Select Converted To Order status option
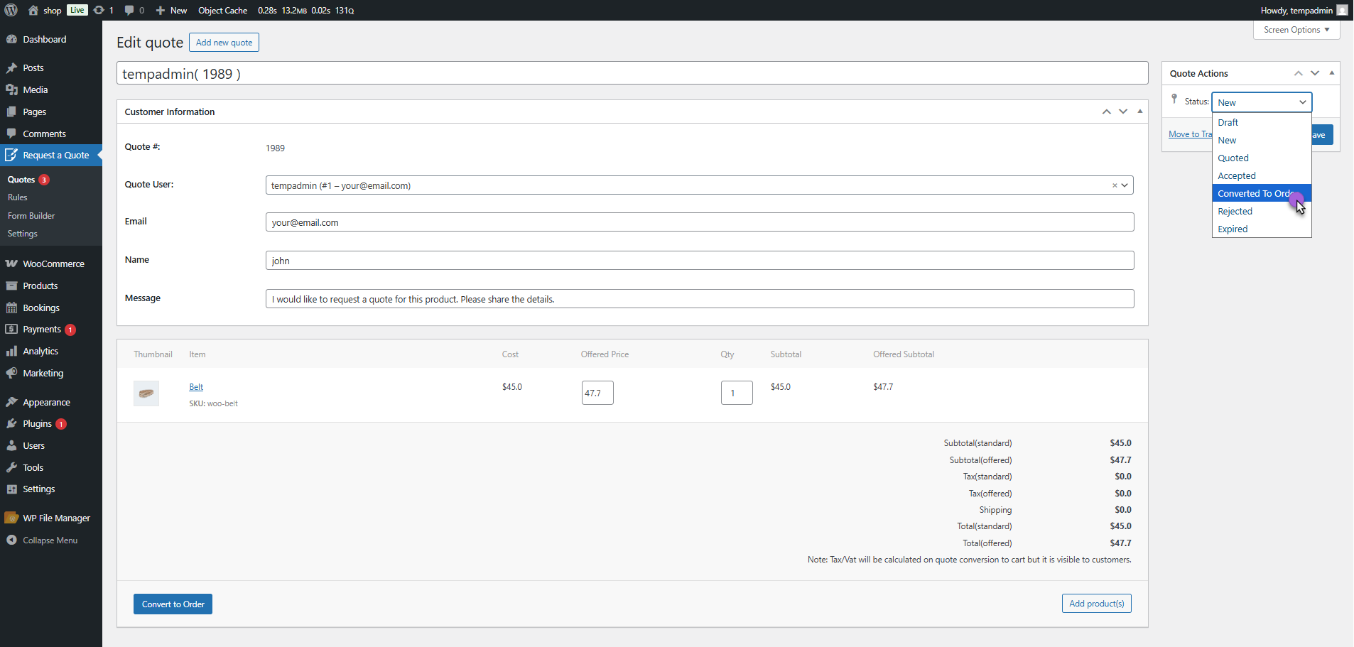 click(1254, 194)
